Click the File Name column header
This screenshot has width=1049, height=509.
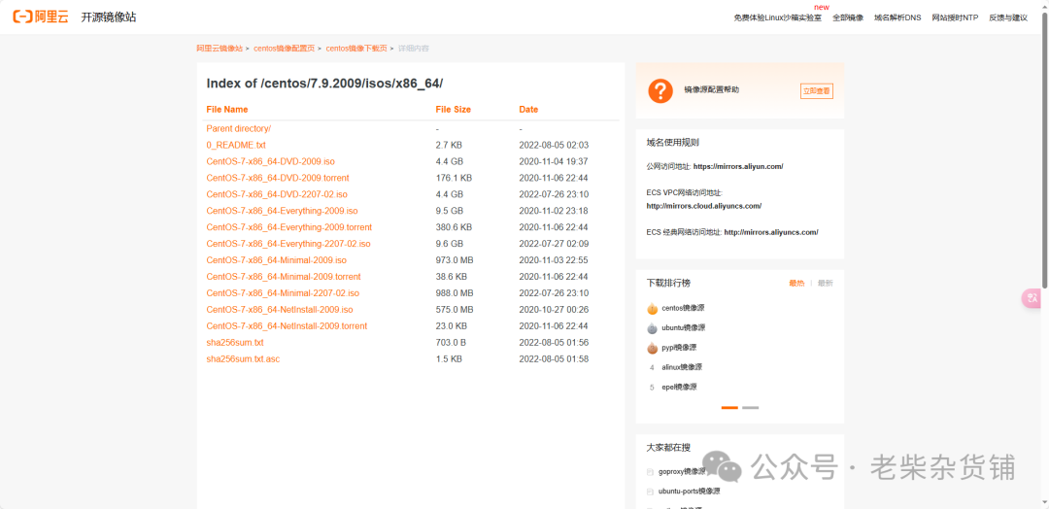[226, 110]
